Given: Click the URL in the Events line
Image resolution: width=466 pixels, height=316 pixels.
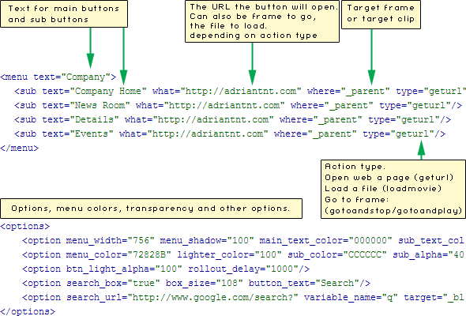Looking at the screenshot, I should coord(208,134).
